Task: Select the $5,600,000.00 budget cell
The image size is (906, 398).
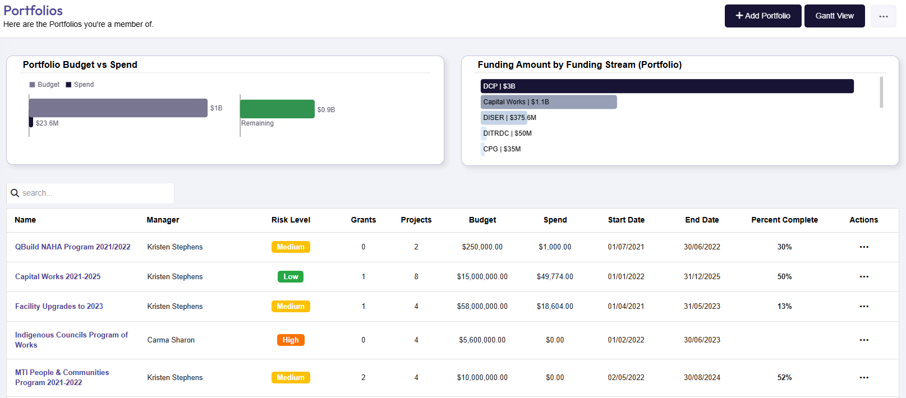Action: coord(482,340)
